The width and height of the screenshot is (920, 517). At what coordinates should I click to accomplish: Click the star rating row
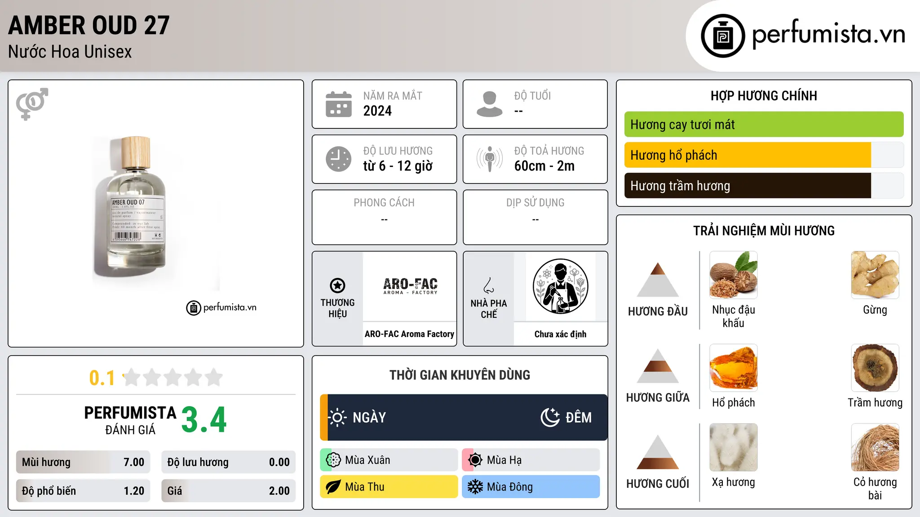(173, 377)
